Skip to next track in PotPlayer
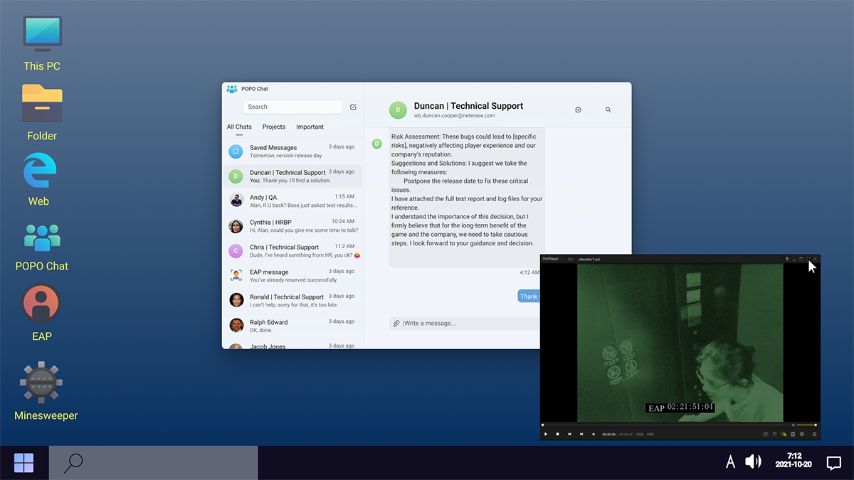This screenshot has width=854, height=480. pyautogui.click(x=581, y=434)
